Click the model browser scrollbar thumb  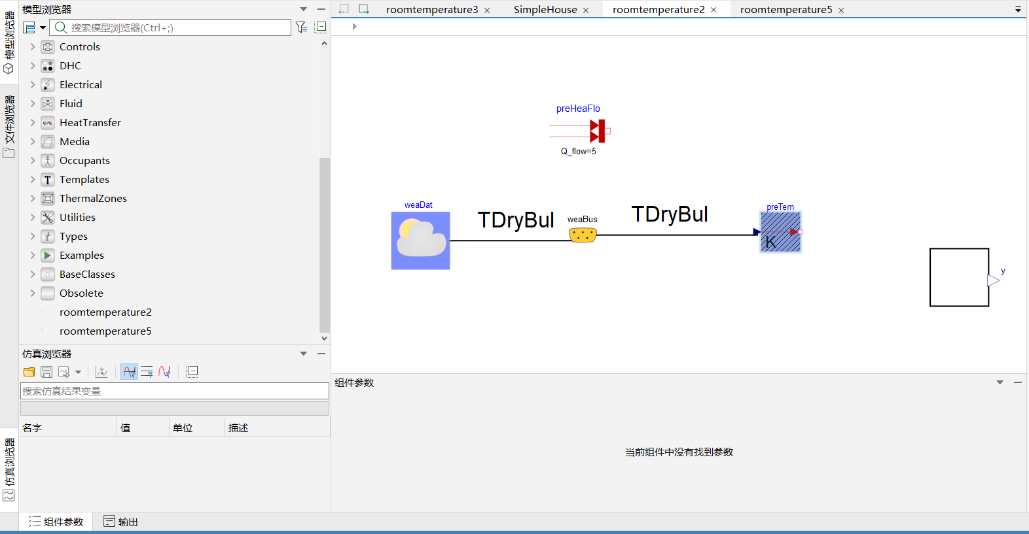pyautogui.click(x=324, y=245)
